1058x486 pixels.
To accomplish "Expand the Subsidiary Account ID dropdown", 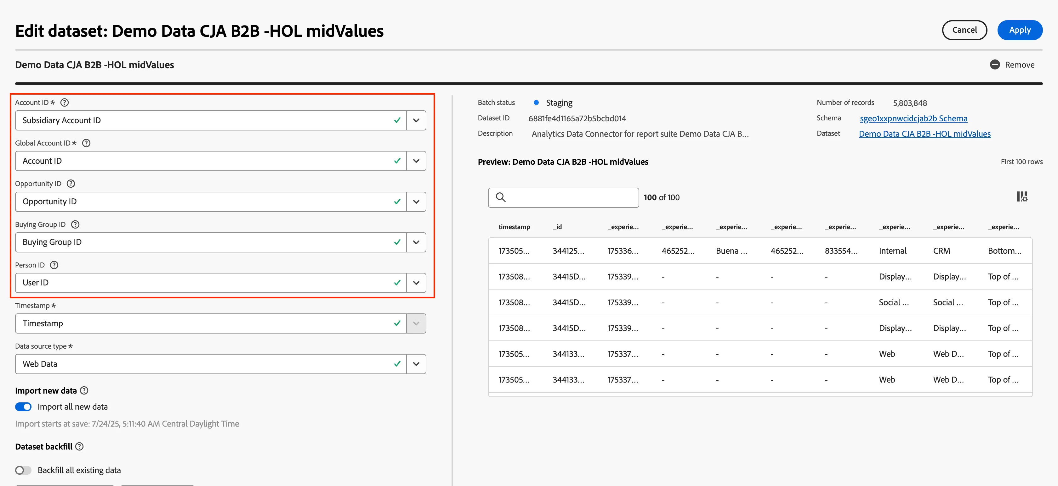I will (x=416, y=120).
